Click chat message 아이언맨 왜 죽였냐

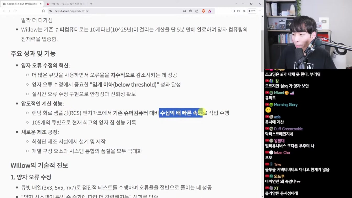click(x=283, y=181)
